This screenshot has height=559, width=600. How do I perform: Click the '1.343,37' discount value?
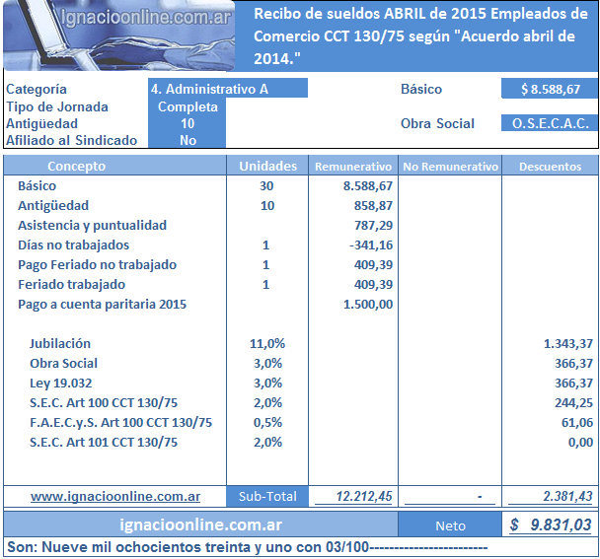pos(568,343)
